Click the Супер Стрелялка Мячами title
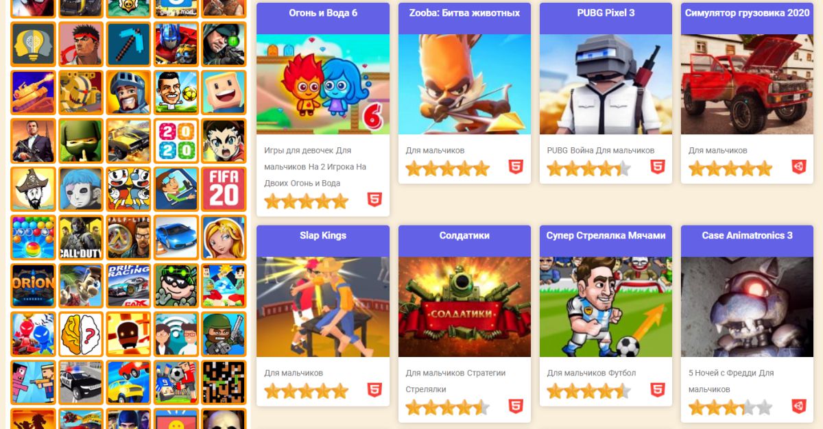This screenshot has width=823, height=429. point(606,236)
